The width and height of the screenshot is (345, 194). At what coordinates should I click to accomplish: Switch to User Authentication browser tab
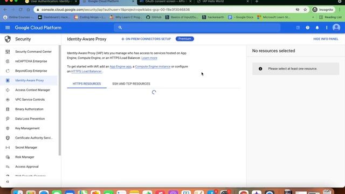coord(51,2)
